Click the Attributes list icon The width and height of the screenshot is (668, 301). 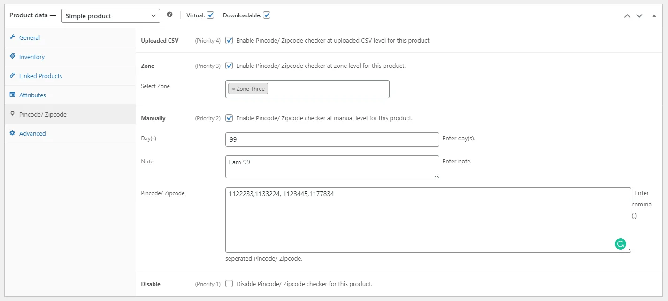point(13,95)
